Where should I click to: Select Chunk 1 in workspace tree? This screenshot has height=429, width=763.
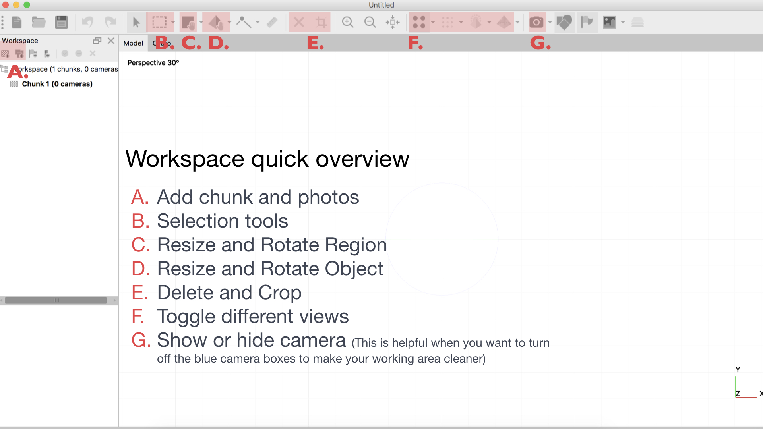[57, 84]
